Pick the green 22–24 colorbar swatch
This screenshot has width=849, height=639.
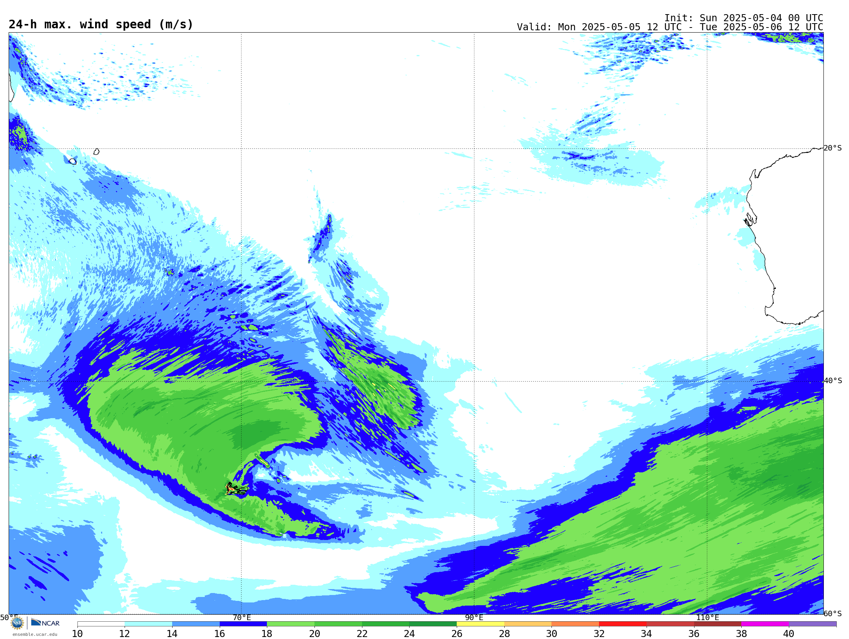coord(386,624)
